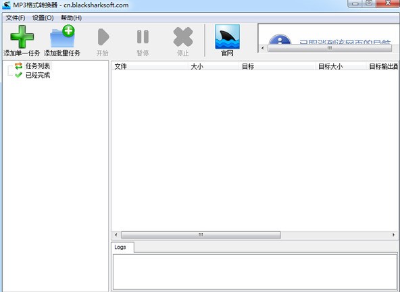Click the app icon in title bar
Viewport: 400px width, 292px height.
coord(6,5)
